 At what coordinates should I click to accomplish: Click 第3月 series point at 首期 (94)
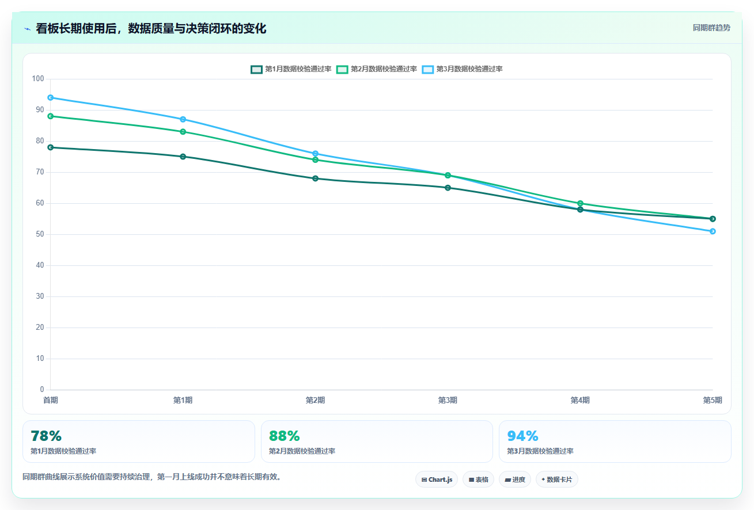(x=51, y=97)
